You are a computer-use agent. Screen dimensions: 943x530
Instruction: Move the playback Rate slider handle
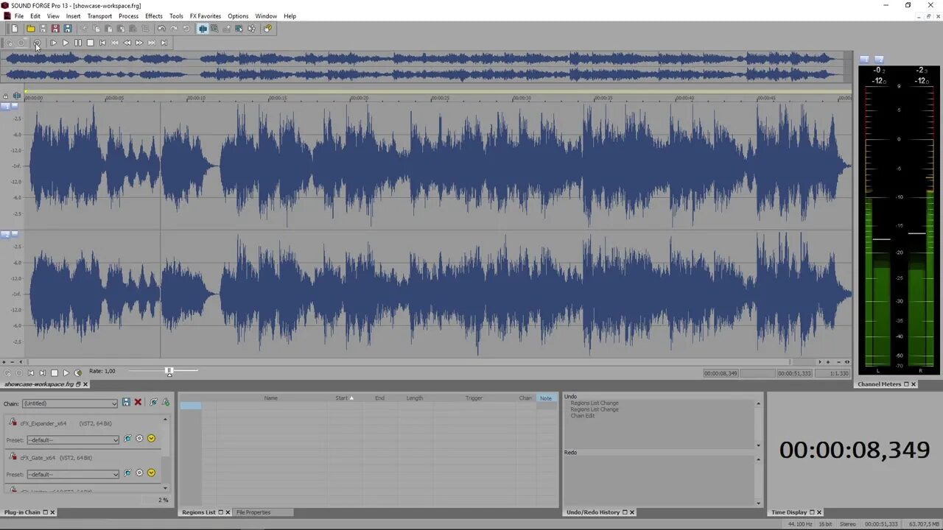(169, 372)
